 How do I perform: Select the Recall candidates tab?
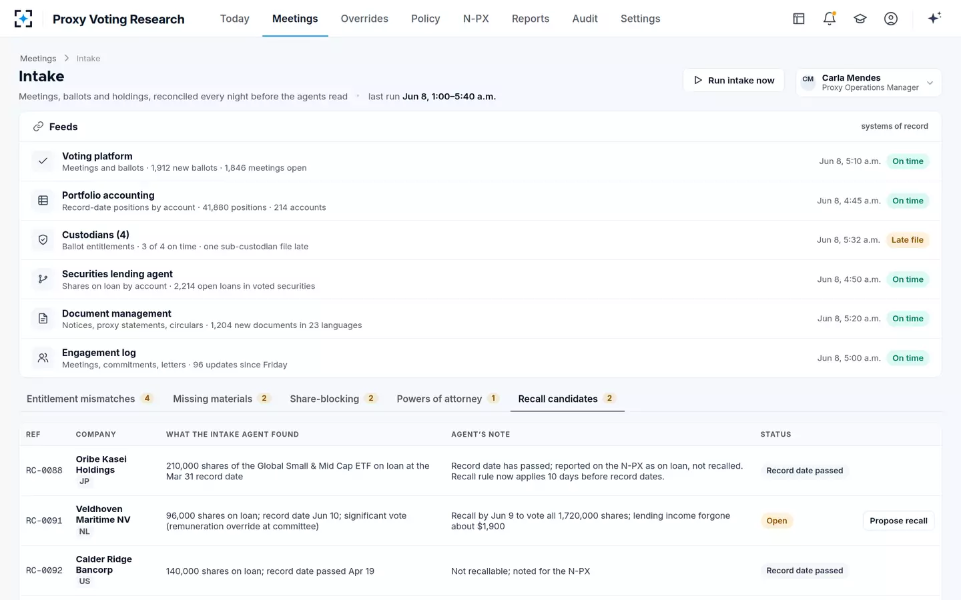tap(567, 399)
